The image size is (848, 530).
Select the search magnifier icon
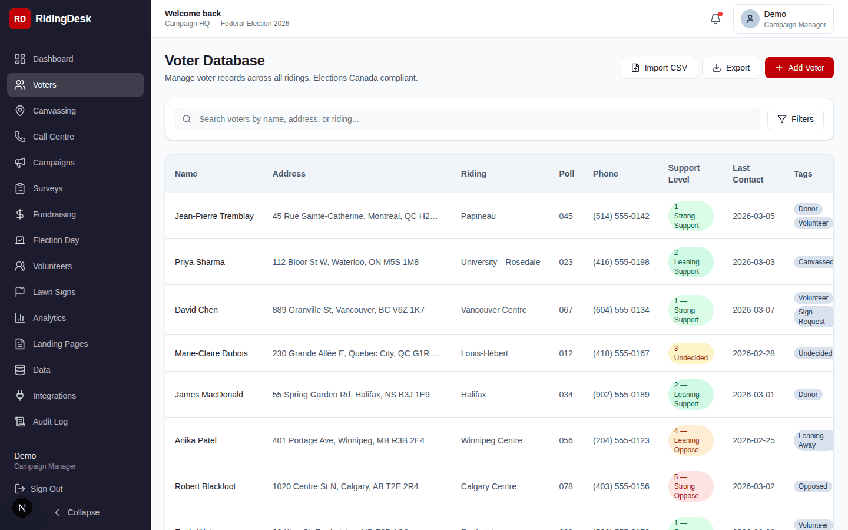tap(187, 119)
